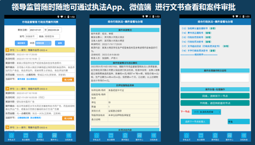255x145 pixels.
Task: Open 下一节点 dropdown showing (17) 执法机构初审
Action: coord(207,112)
